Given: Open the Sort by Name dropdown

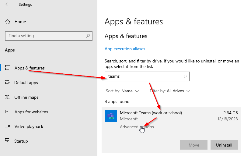Looking at the screenshot, I should click(122, 91).
